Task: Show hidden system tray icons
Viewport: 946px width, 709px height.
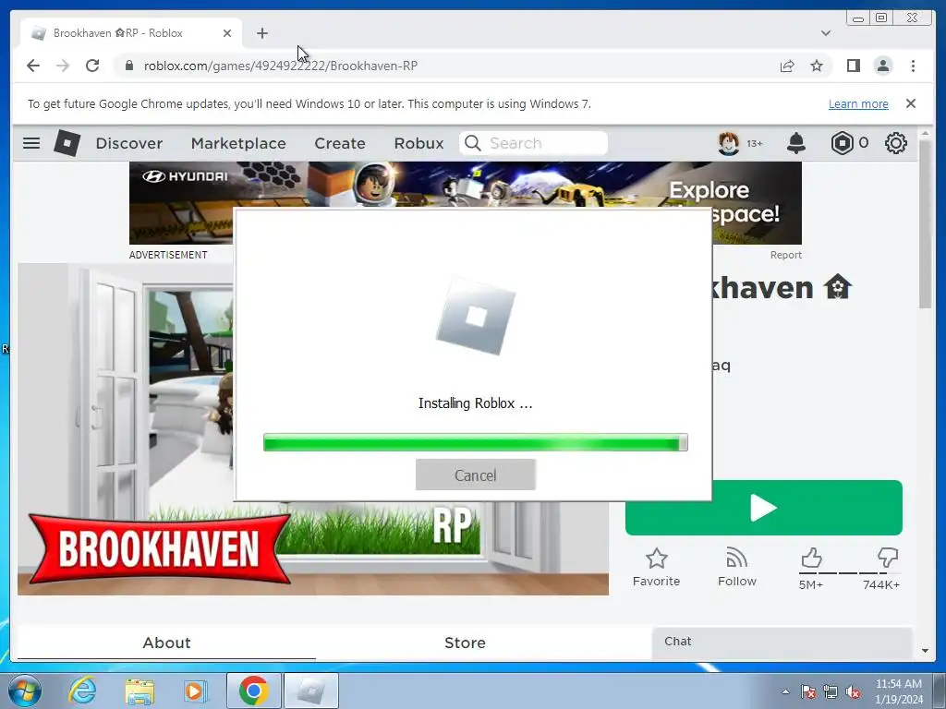Action: (785, 691)
